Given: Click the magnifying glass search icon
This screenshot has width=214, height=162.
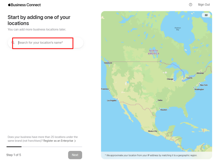Looking at the screenshot, I should pyautogui.click(x=13, y=43).
